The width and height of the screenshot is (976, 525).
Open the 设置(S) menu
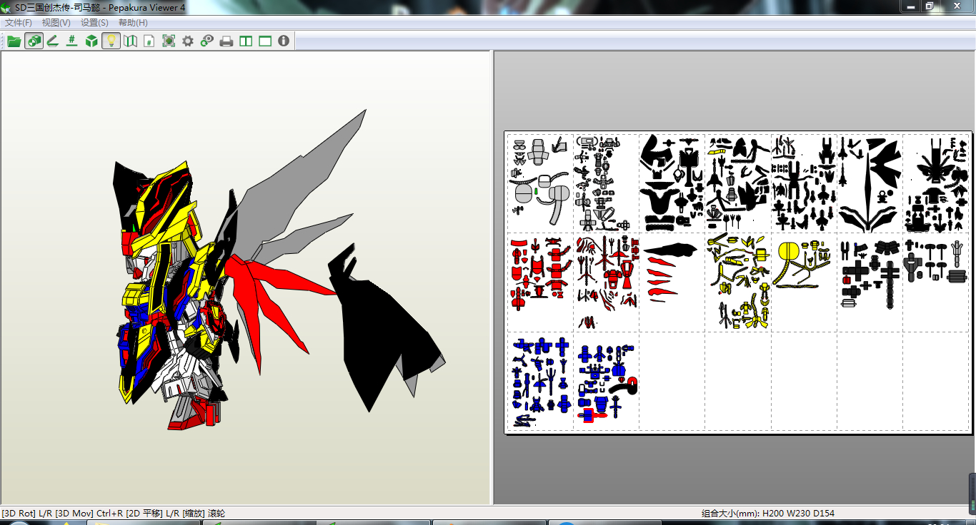pos(95,23)
